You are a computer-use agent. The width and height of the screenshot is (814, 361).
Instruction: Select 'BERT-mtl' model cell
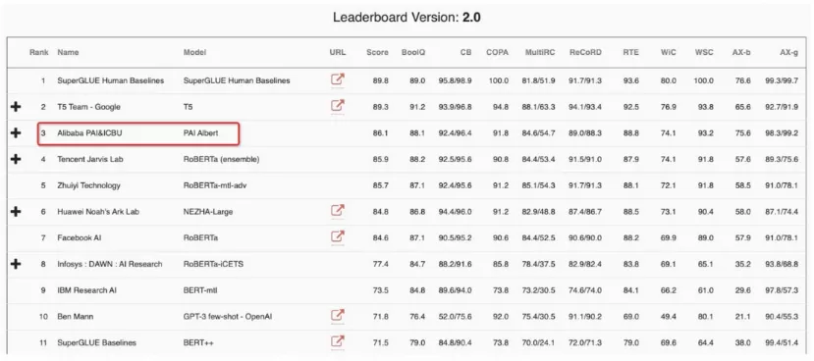[200, 290]
